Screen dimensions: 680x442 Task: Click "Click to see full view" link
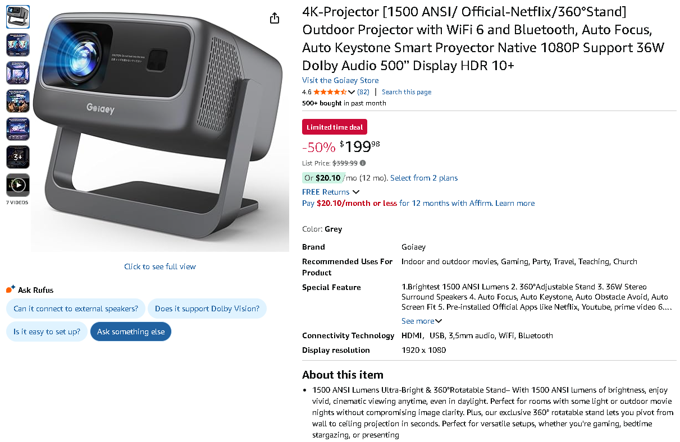[160, 266]
